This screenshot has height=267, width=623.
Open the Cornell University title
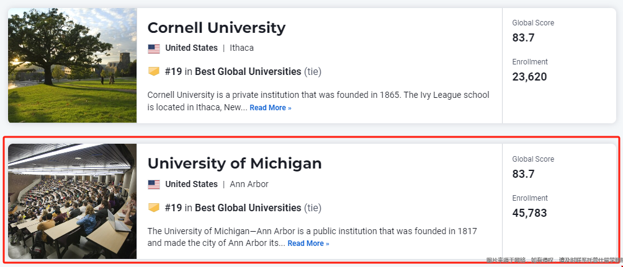[216, 28]
